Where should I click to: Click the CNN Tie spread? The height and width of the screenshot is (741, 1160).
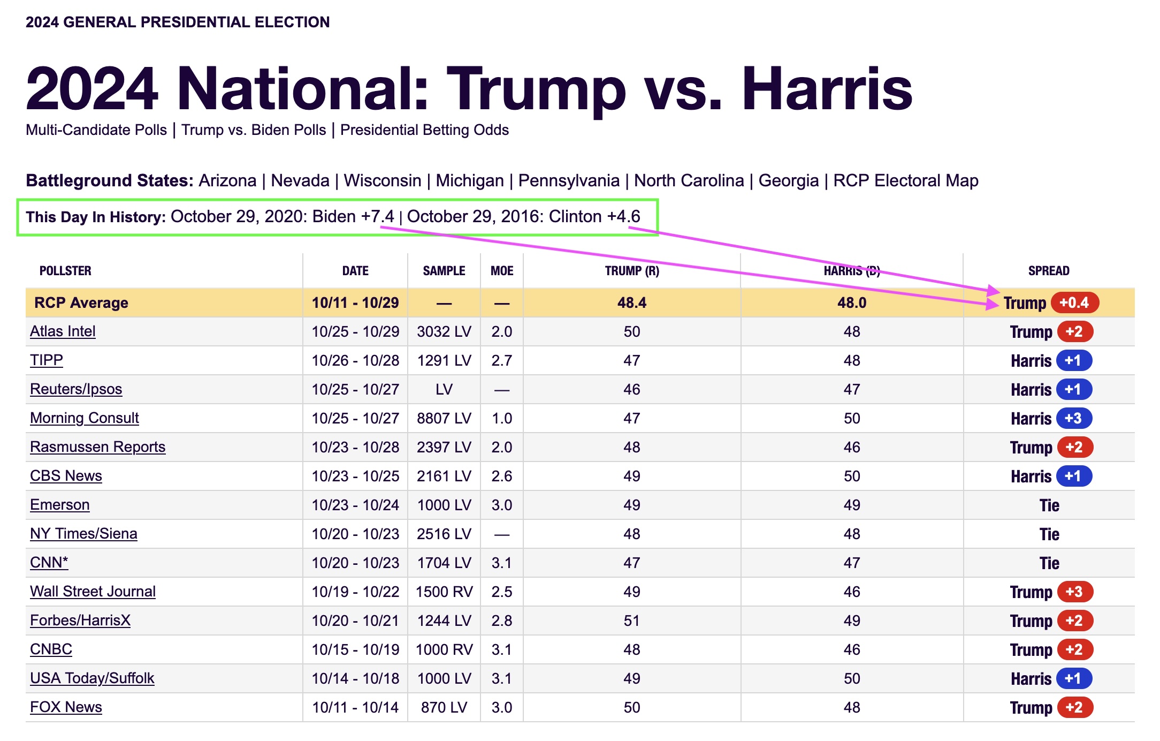point(1049,563)
